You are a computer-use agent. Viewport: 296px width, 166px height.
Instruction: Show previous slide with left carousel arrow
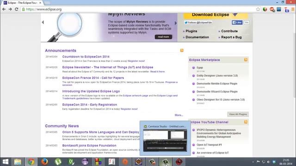[x=43, y=22]
